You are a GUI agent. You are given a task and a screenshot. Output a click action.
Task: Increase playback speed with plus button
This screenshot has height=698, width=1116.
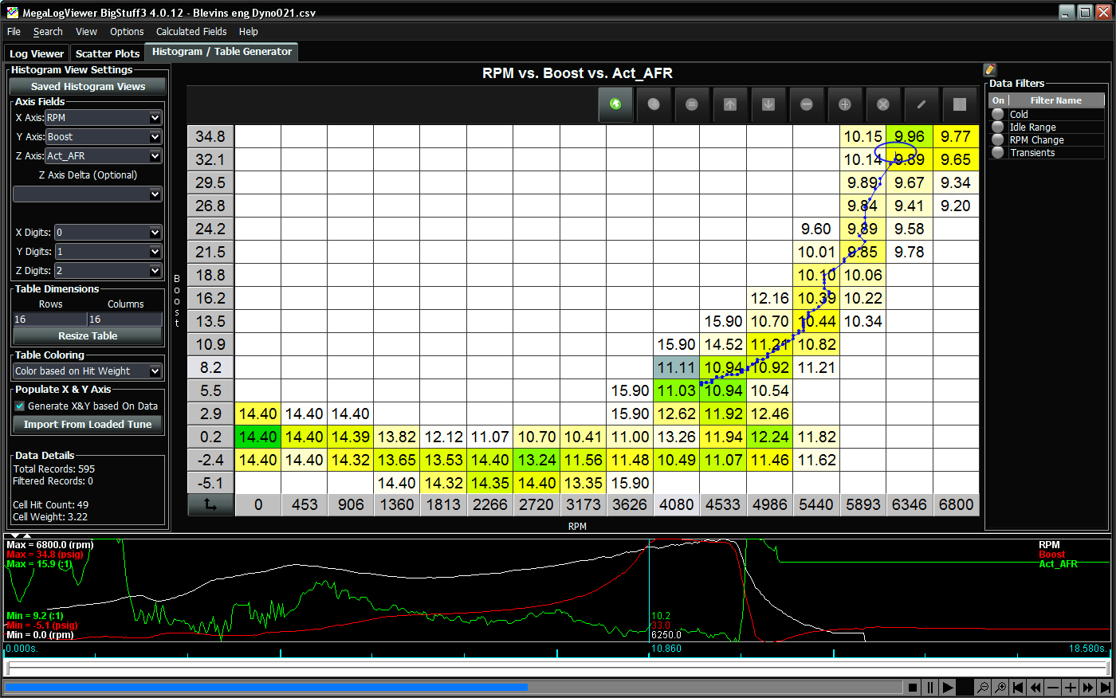pyautogui.click(x=1071, y=687)
